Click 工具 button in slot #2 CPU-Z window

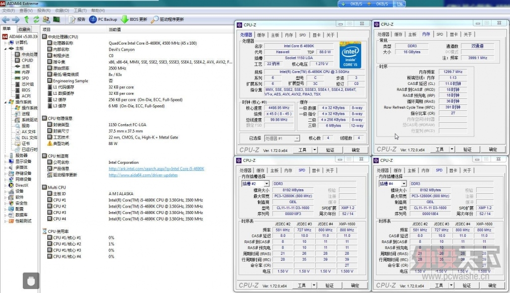302,286
